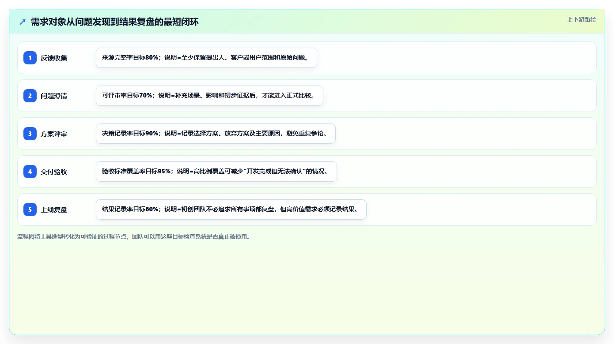Click the arrow icon beside the title

[23, 22]
